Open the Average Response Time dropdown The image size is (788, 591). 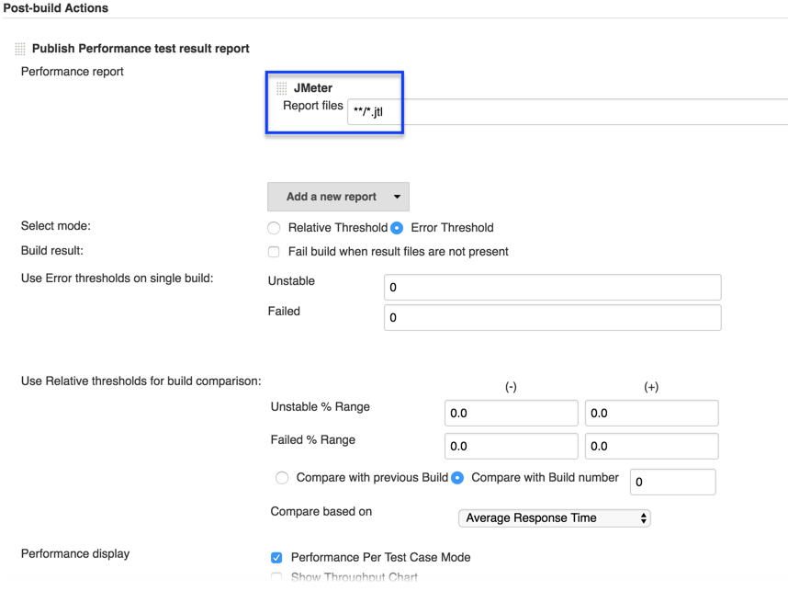554,518
